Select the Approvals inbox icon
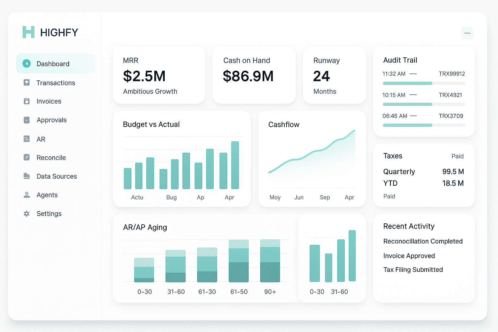This screenshot has height=332, width=498. pyautogui.click(x=26, y=120)
